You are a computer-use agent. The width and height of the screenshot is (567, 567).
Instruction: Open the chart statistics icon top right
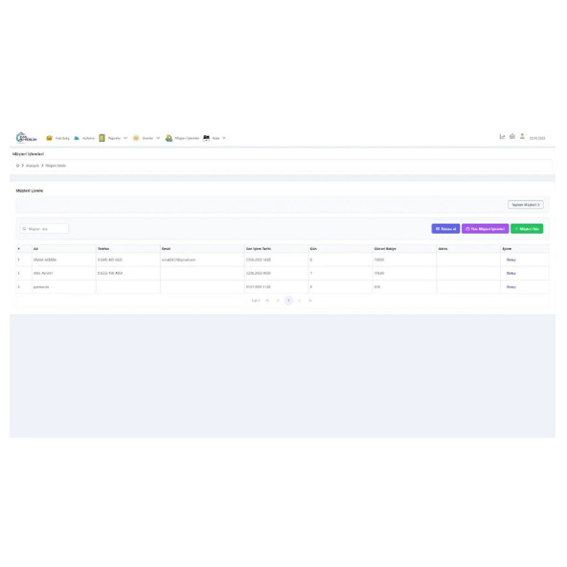(502, 136)
